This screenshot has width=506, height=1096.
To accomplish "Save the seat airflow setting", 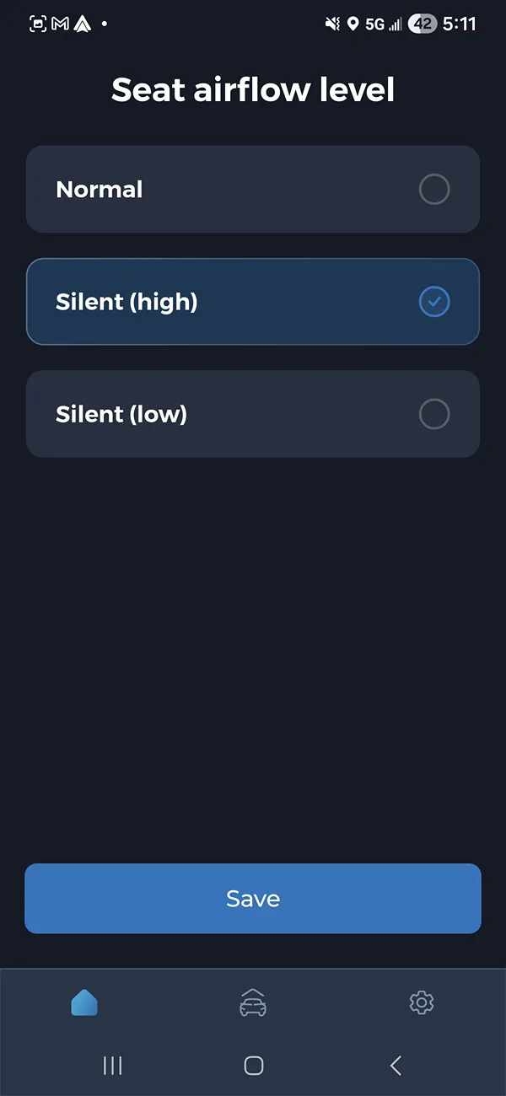I will (252, 898).
